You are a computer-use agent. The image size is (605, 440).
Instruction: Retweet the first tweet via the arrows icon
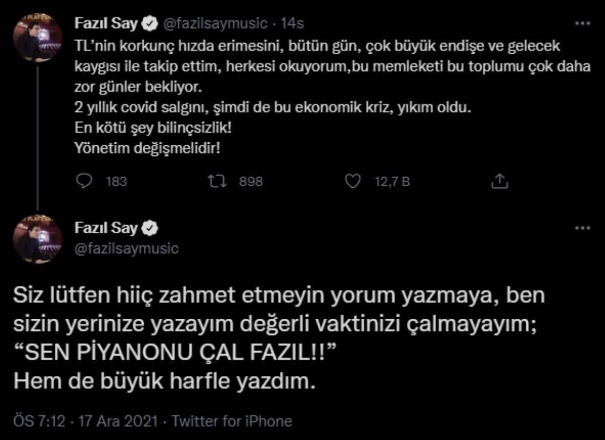pos(216,181)
